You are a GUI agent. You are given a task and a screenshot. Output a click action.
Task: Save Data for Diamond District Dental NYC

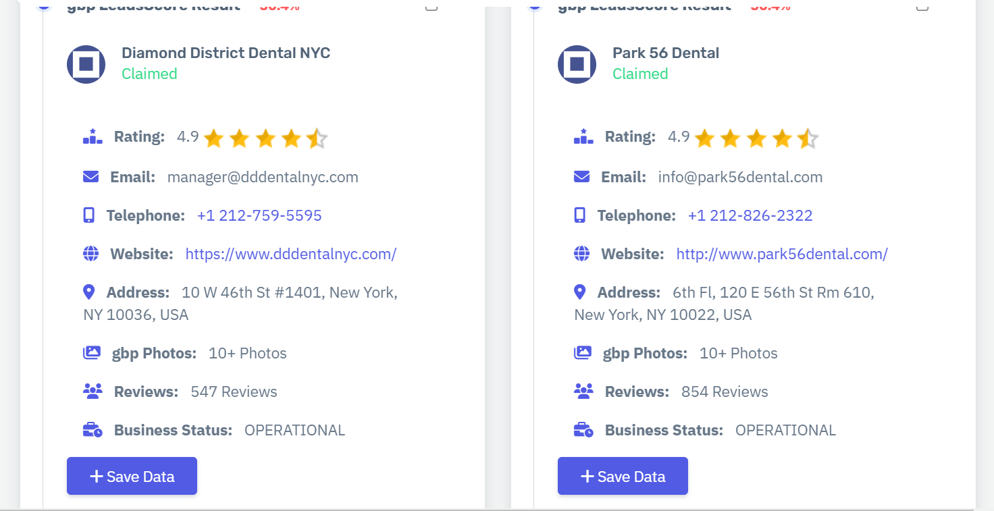coord(132,476)
